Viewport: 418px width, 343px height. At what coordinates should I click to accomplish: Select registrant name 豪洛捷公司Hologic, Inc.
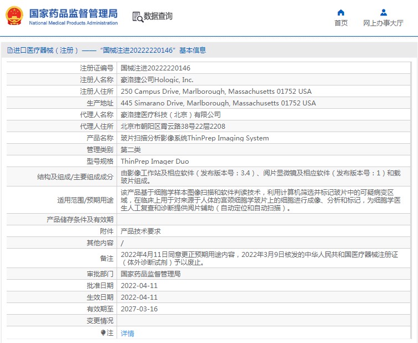pyautogui.click(x=157, y=80)
